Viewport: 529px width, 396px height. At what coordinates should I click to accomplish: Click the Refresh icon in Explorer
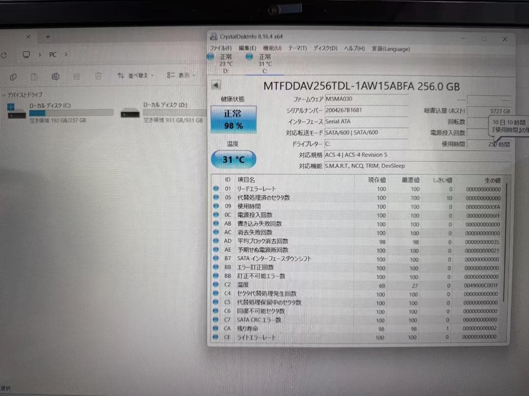pos(4,54)
